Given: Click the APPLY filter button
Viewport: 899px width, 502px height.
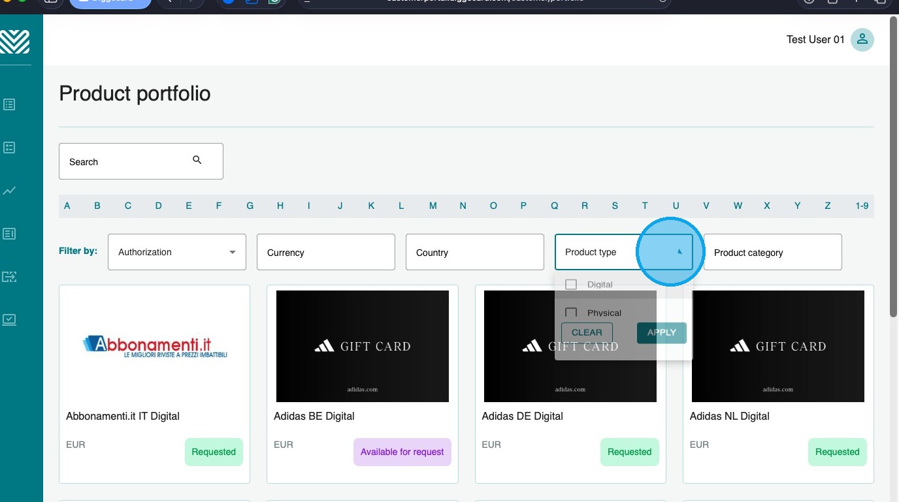Looking at the screenshot, I should click(662, 333).
